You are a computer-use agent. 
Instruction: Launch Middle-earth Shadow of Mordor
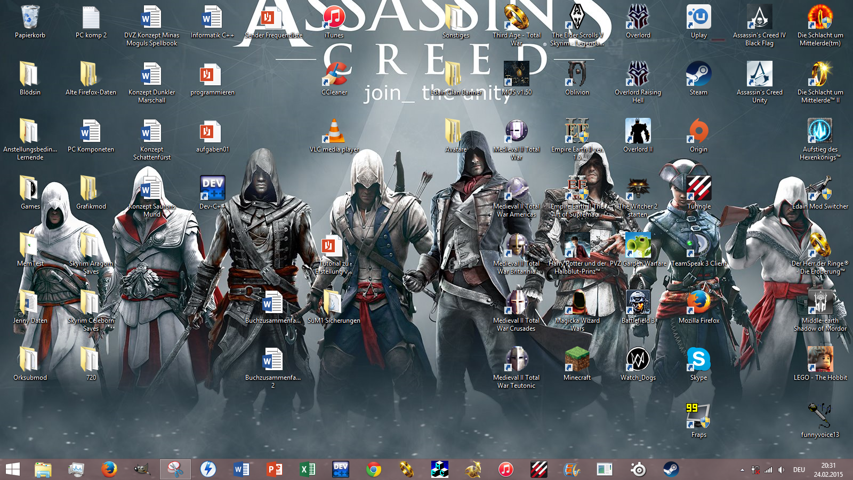click(x=820, y=302)
